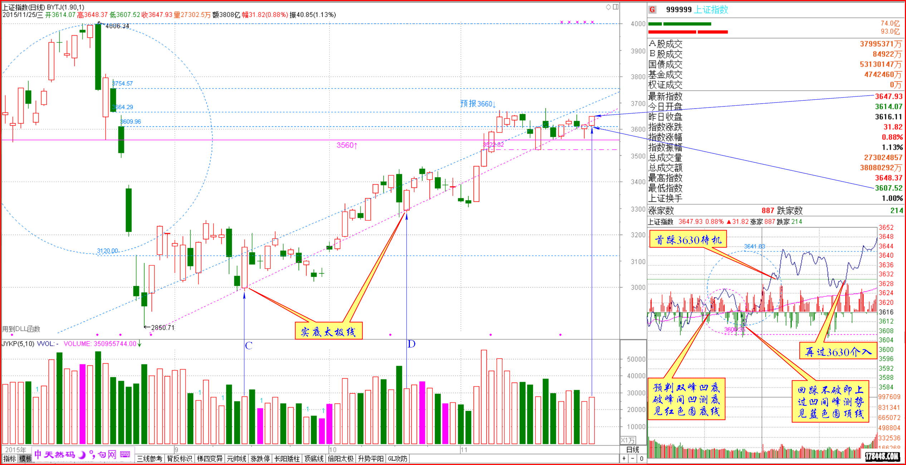Select the GL攻防 template tab
This screenshot has height=465, width=906.
coord(397,459)
